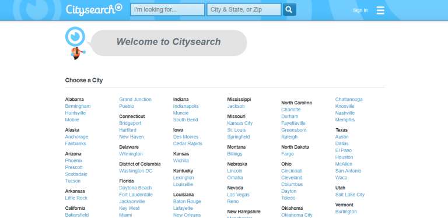This screenshot has height=218, width=448.
Task: Choose Des Moines under Iowa
Action: [185, 137]
